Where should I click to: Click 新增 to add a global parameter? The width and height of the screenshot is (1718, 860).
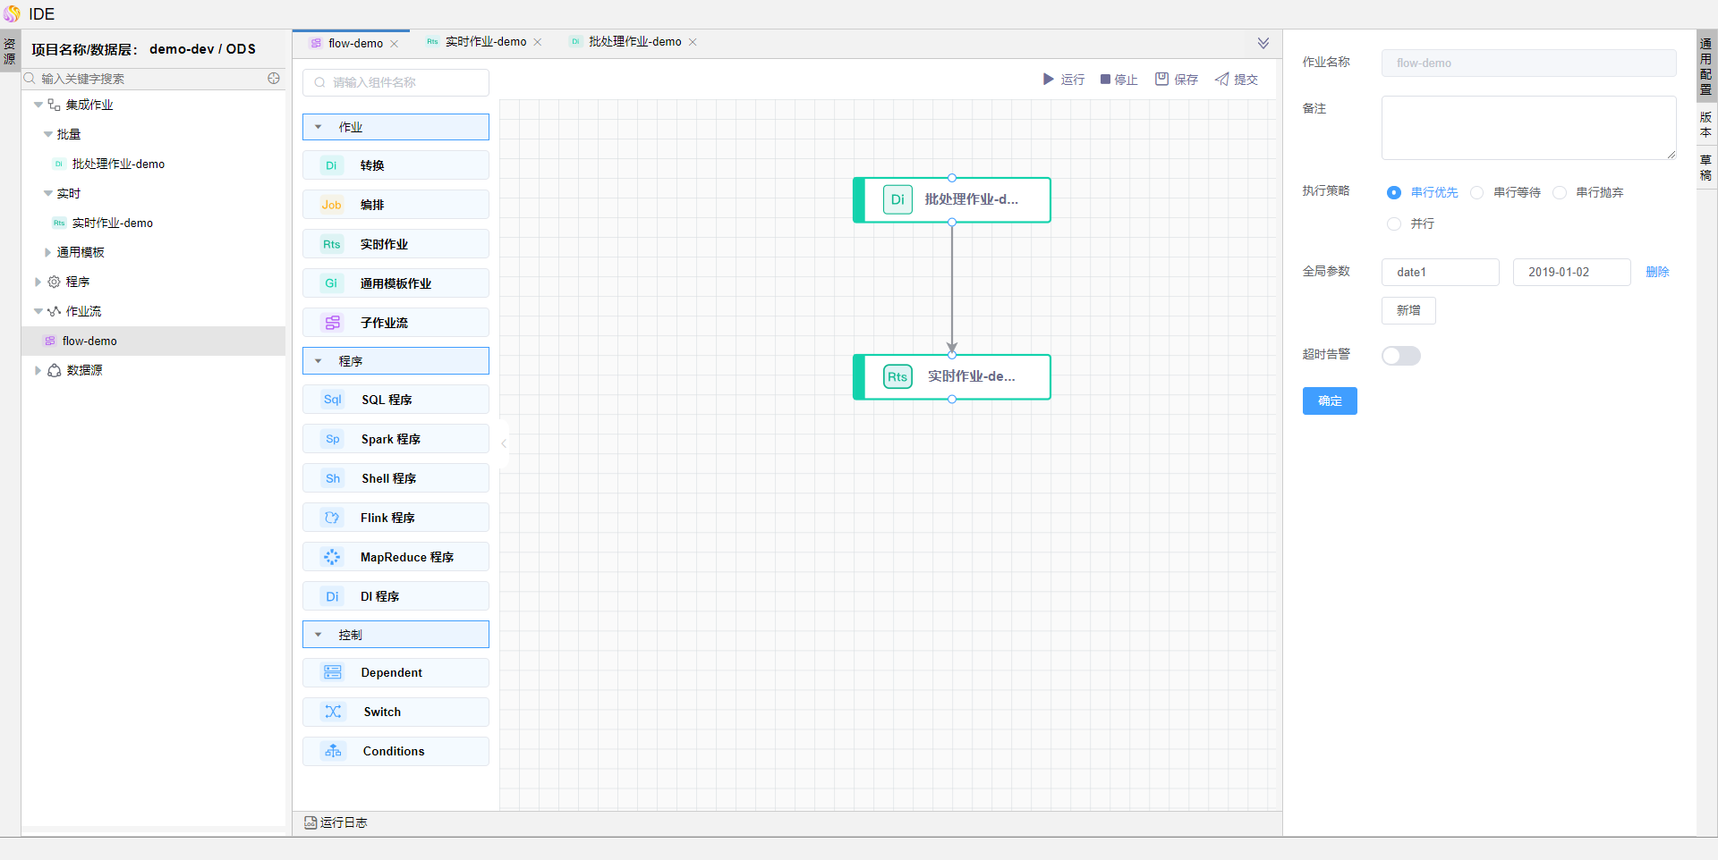(1408, 310)
